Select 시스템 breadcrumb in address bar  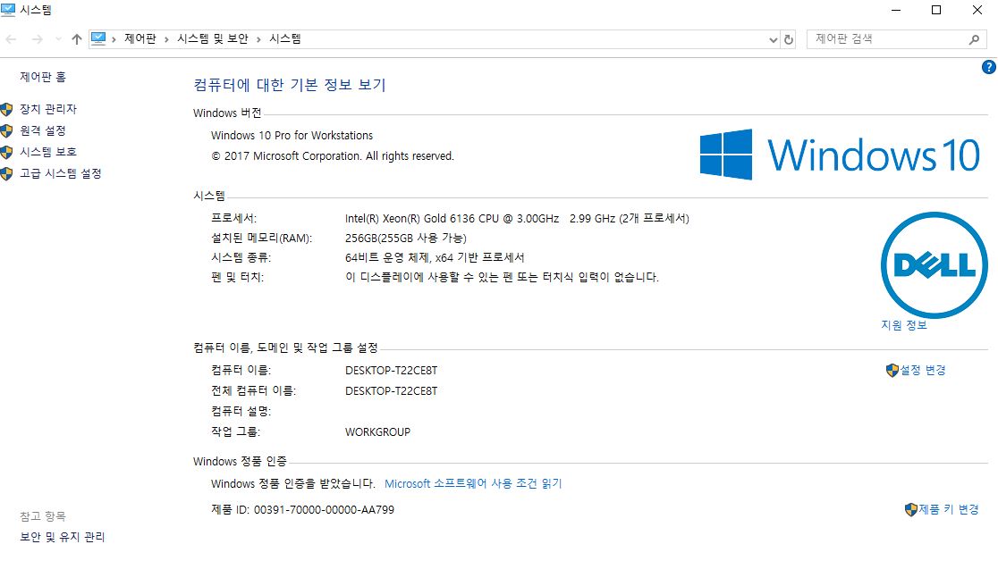tap(285, 38)
